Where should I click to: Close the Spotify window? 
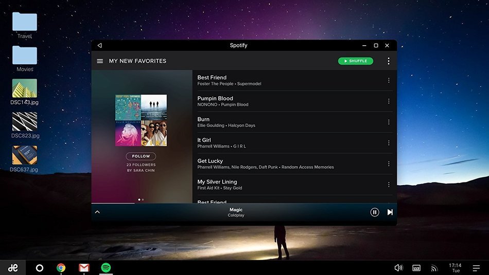[x=387, y=45]
